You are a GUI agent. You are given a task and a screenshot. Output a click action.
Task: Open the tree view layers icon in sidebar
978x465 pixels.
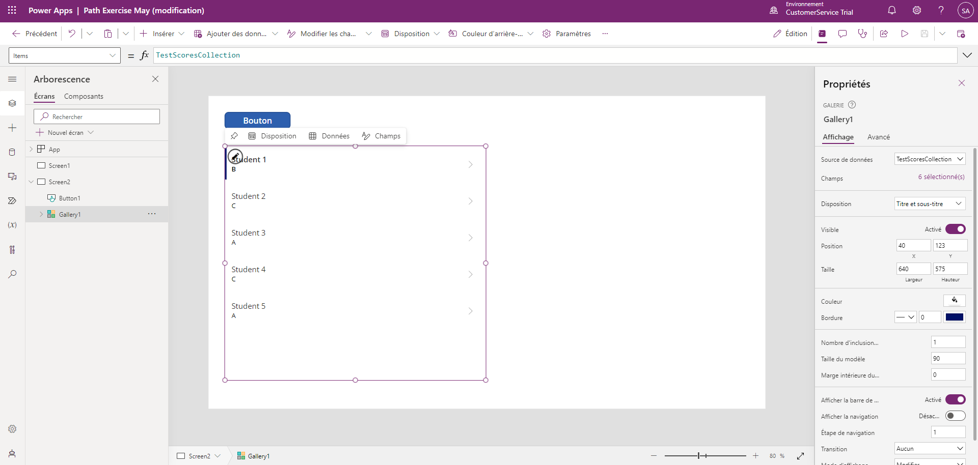[12, 103]
